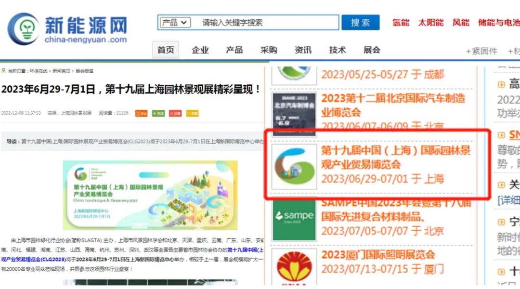Open the 风能 hot link

click(461, 23)
